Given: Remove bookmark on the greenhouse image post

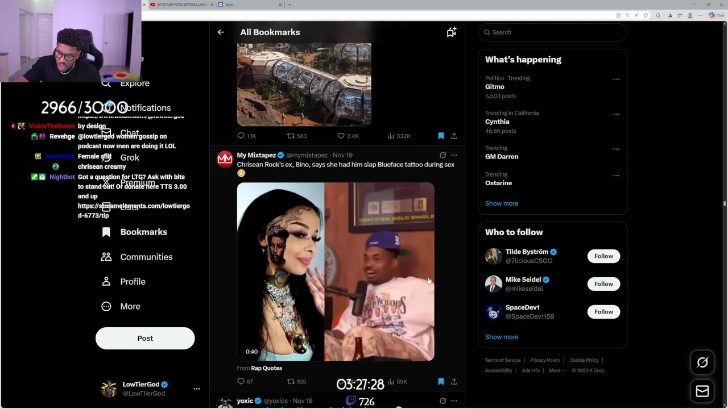Looking at the screenshot, I should click(441, 136).
